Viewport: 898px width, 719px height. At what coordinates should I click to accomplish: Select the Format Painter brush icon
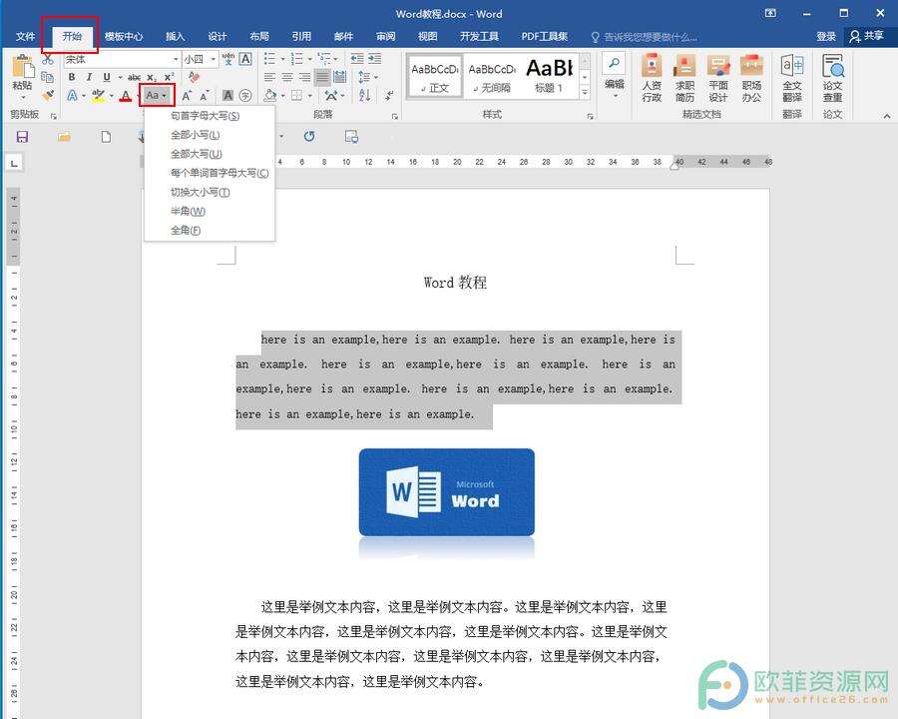point(48,95)
